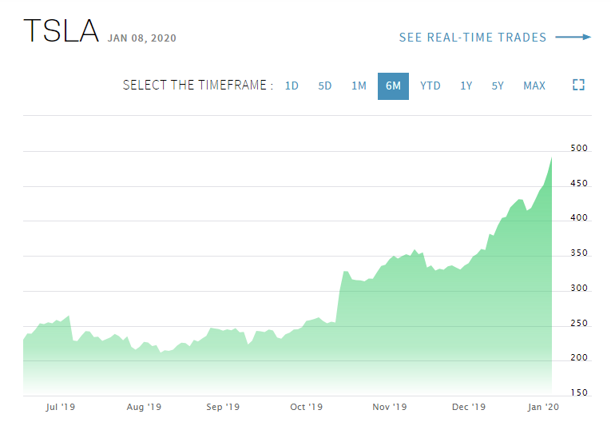The height and width of the screenshot is (426, 611).
Task: Select the 1D timeframe
Action: pos(292,86)
